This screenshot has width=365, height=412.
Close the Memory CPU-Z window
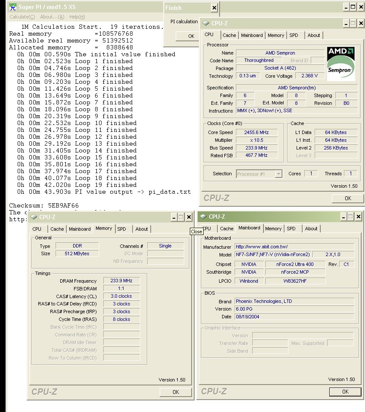pos(189,217)
